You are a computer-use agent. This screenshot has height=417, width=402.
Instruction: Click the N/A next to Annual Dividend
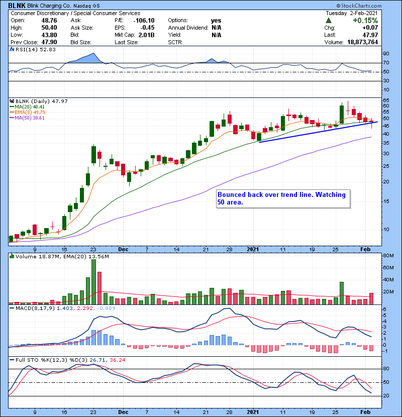(x=216, y=28)
